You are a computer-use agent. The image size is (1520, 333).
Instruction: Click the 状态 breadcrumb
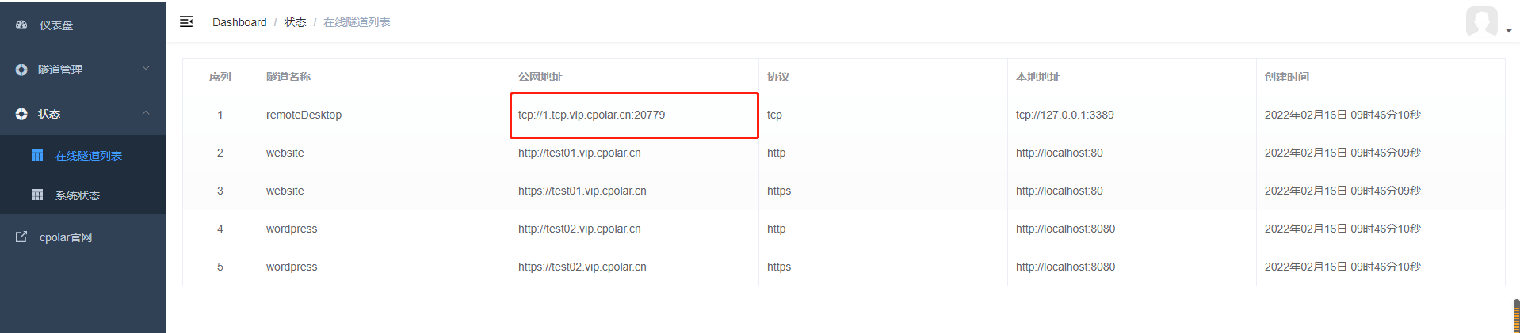[x=295, y=22]
